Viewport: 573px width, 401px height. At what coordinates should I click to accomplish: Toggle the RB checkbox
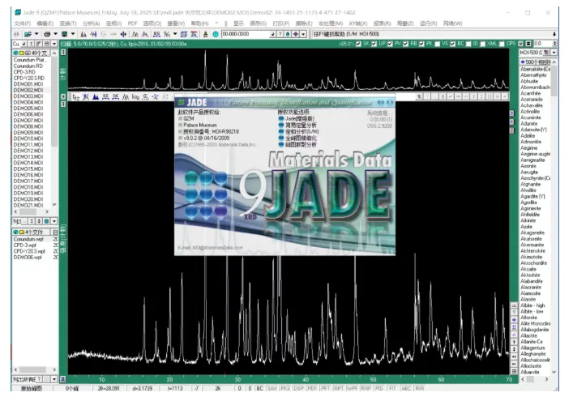(x=405, y=44)
